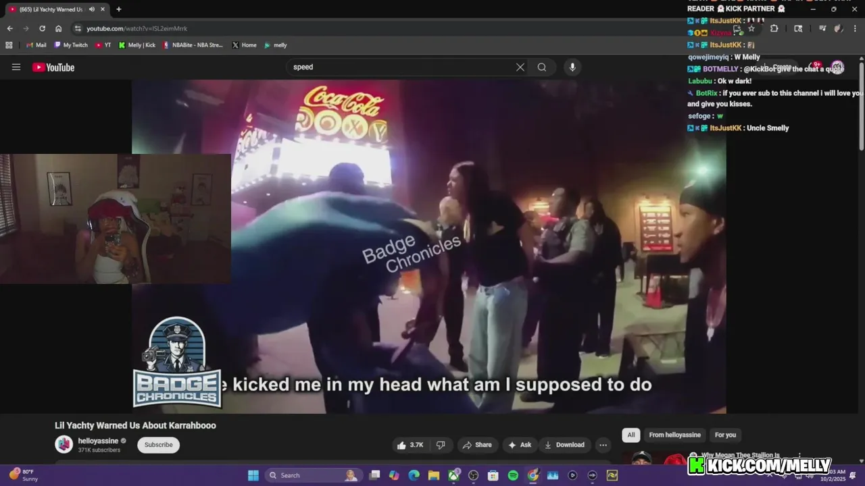Open a new browser tab
Screen dimensions: 865x486
pos(119,9)
